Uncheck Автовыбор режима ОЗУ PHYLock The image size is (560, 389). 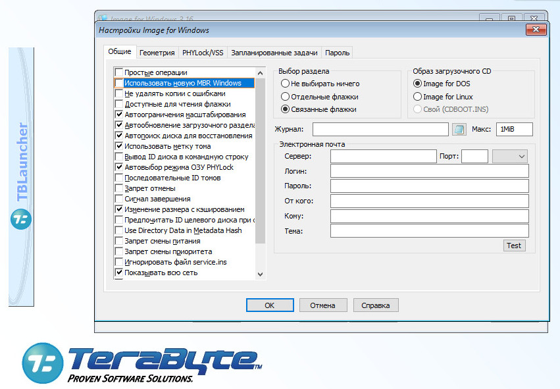(119, 168)
